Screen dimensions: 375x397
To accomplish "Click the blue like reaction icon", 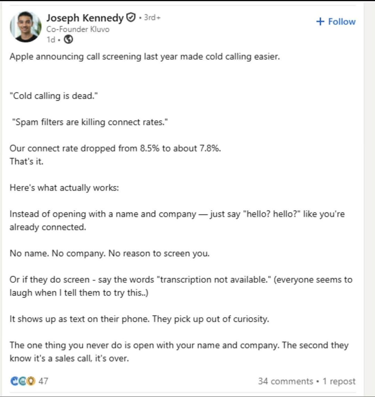I will coord(15,381).
